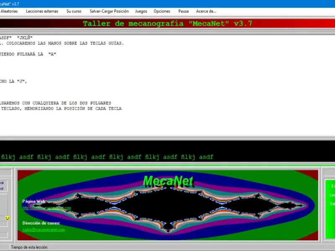
Task: Click the Pausa menu item
Action: pyautogui.click(x=183, y=11)
